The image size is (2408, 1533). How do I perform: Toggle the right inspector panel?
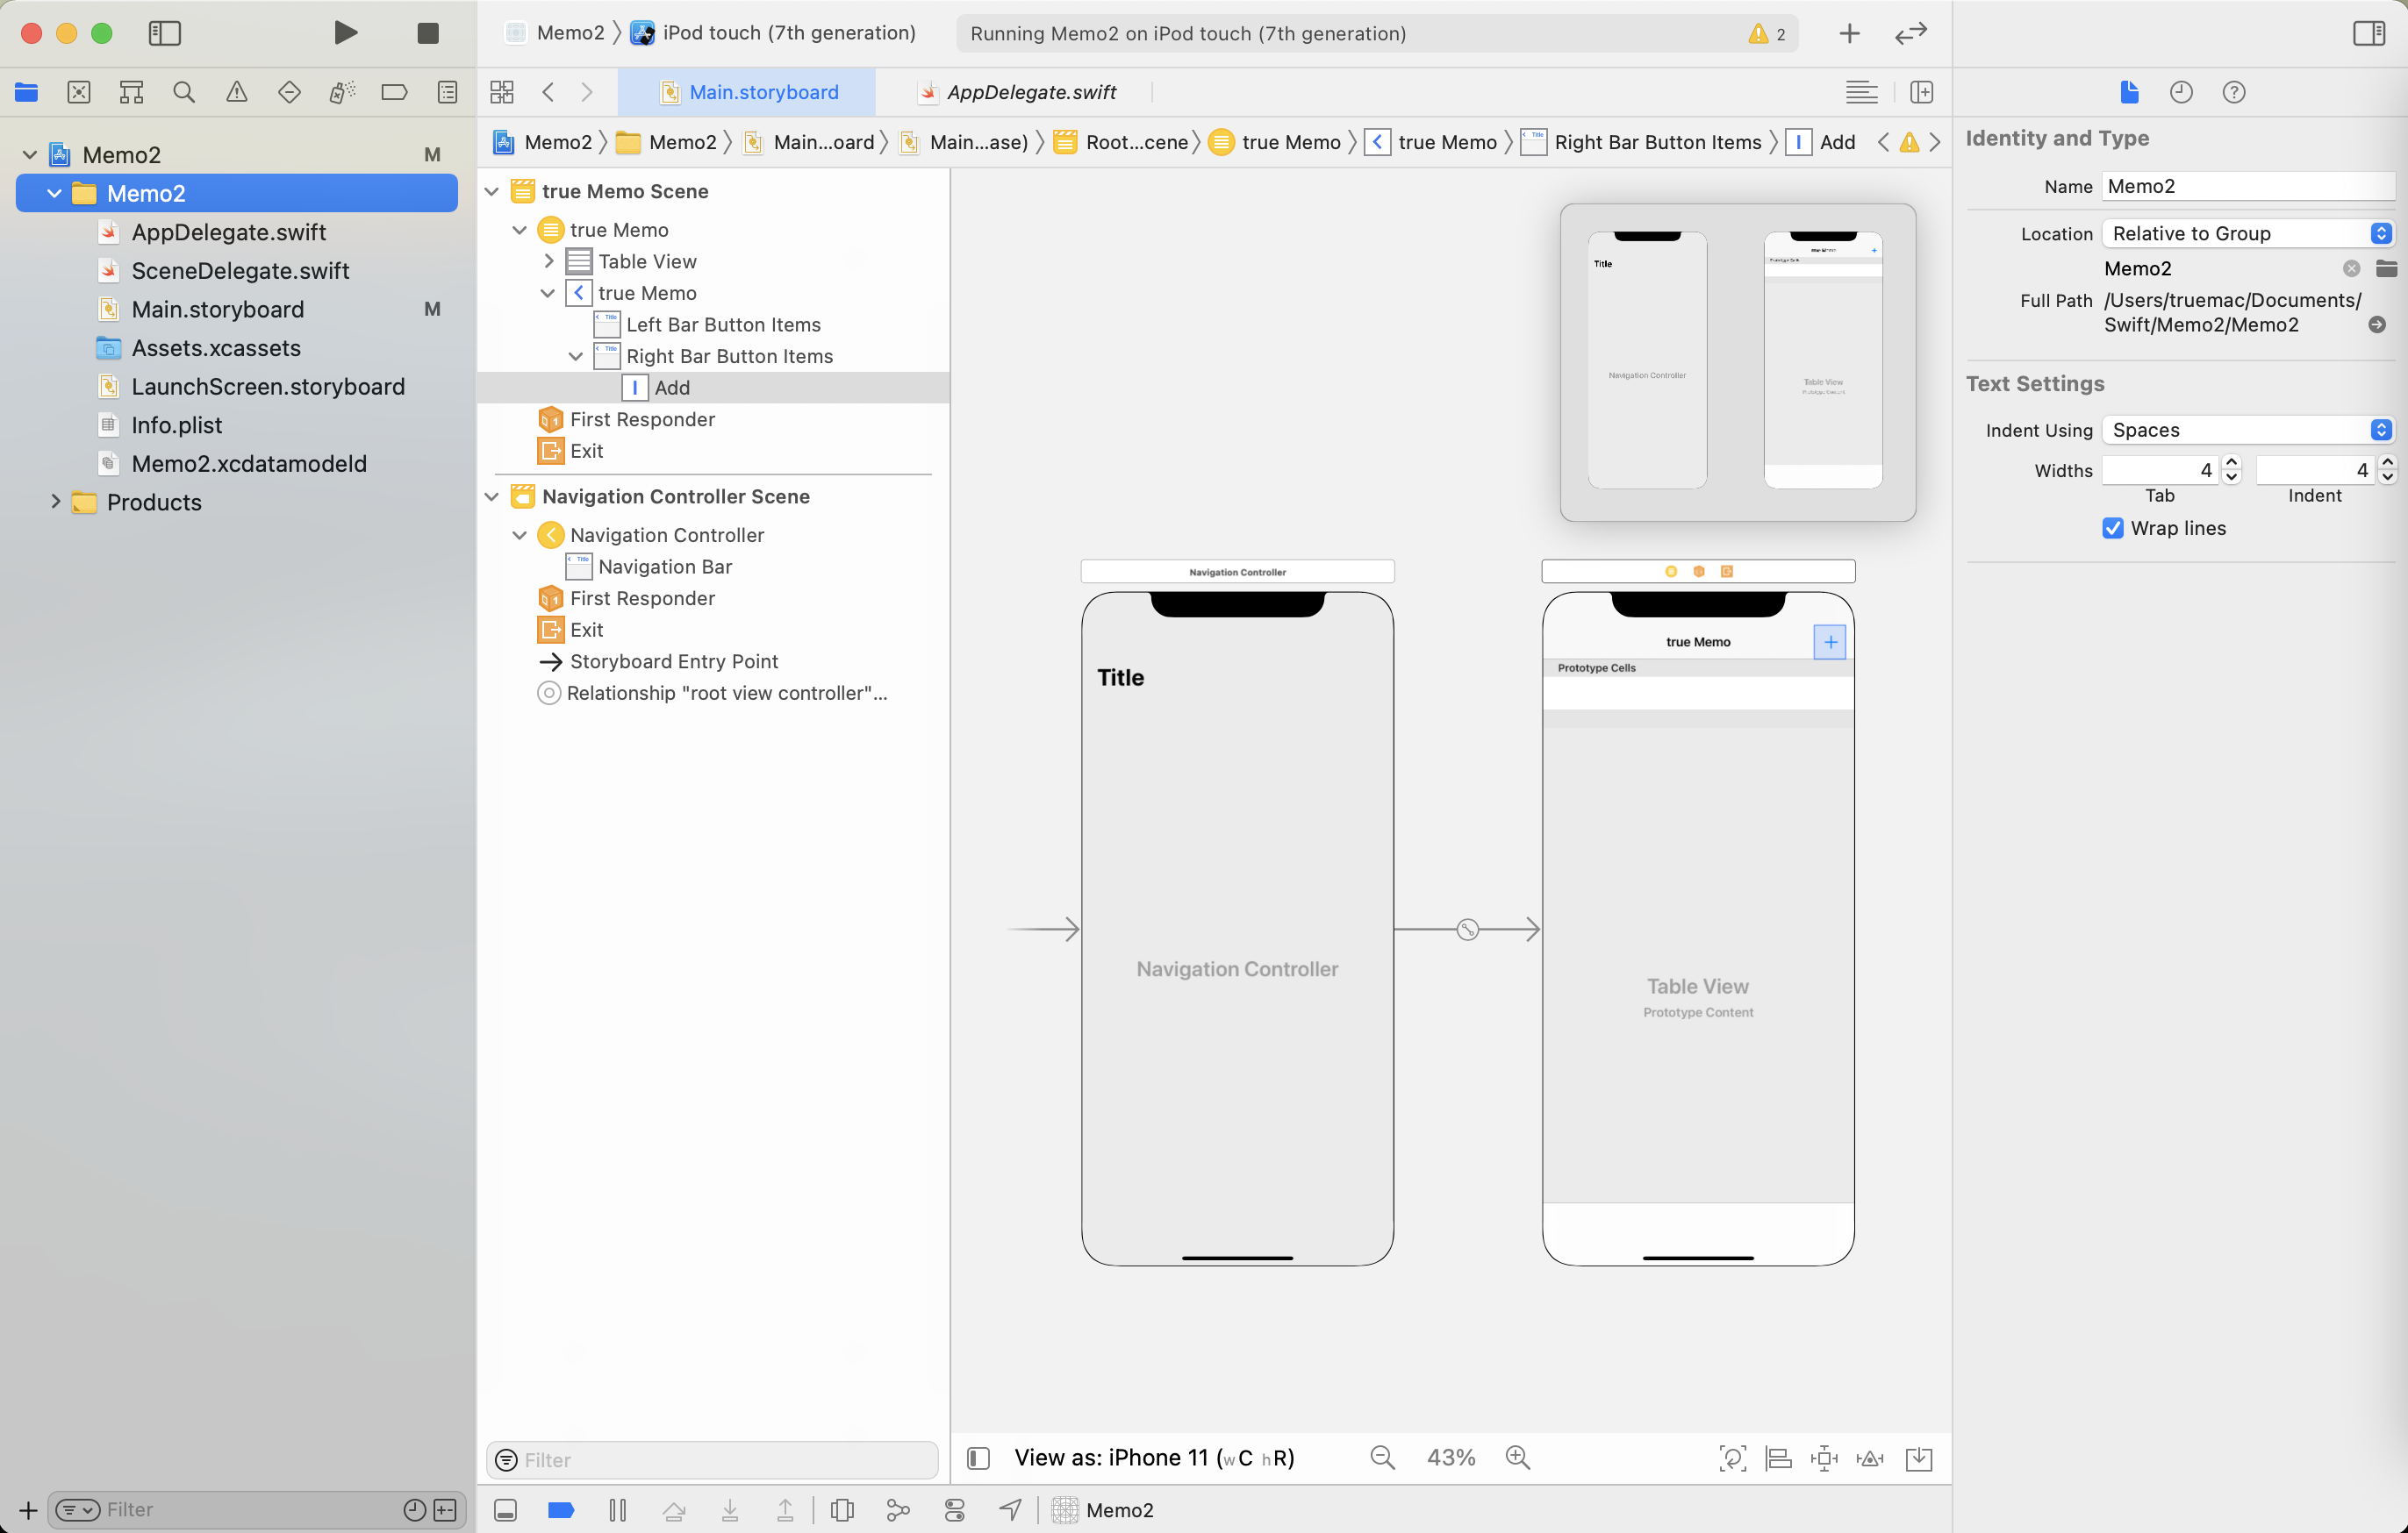2368,33
